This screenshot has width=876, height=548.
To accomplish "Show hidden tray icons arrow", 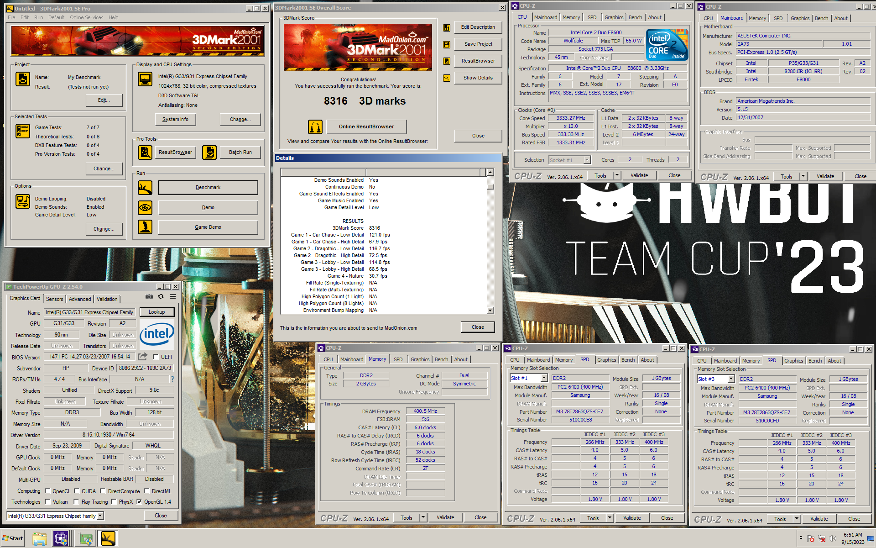I will pyautogui.click(x=801, y=538).
